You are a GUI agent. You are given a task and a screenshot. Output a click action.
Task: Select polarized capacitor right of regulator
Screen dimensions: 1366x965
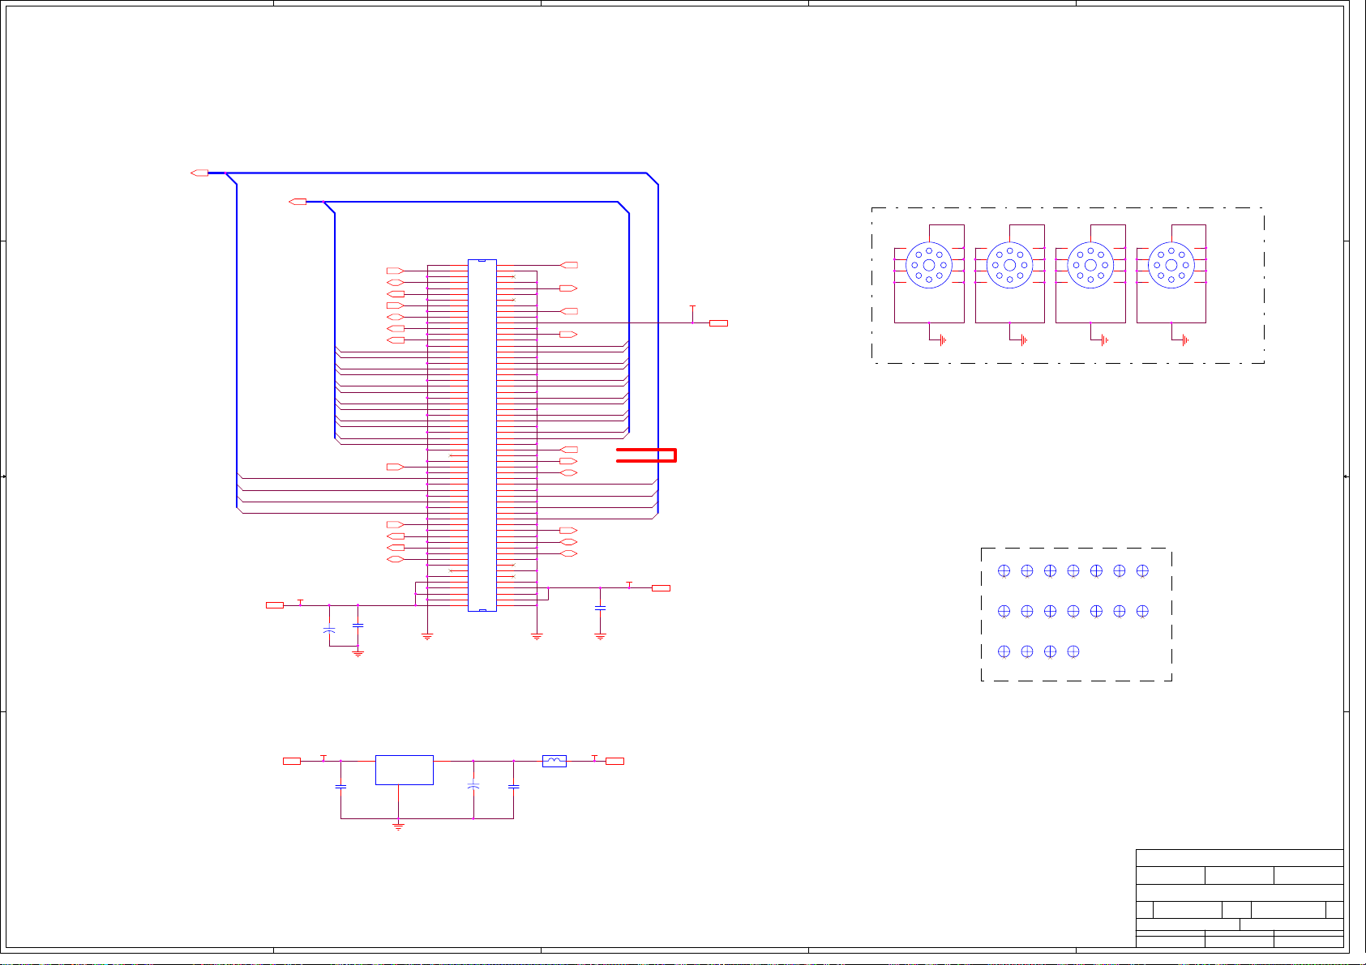pos(473,786)
